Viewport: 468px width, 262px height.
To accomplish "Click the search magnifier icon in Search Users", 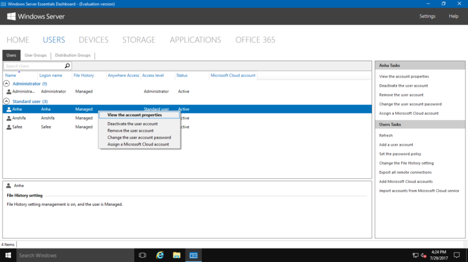I will 67,66.
